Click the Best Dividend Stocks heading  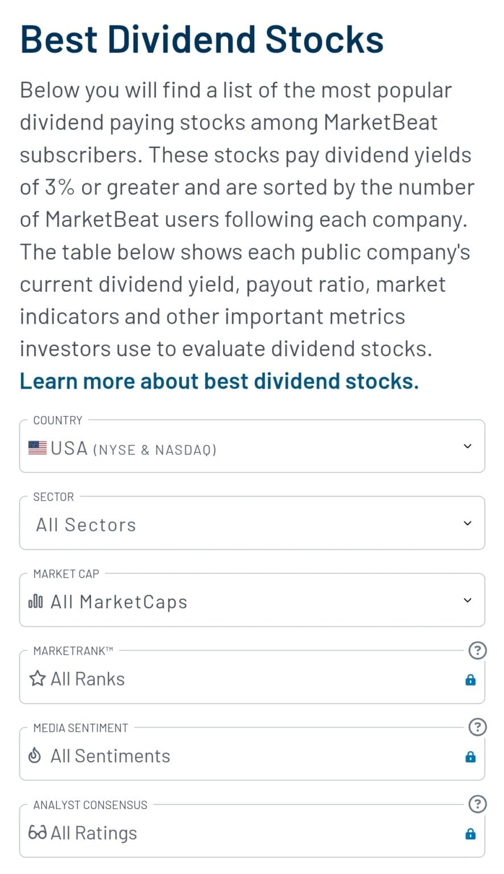coord(201,38)
